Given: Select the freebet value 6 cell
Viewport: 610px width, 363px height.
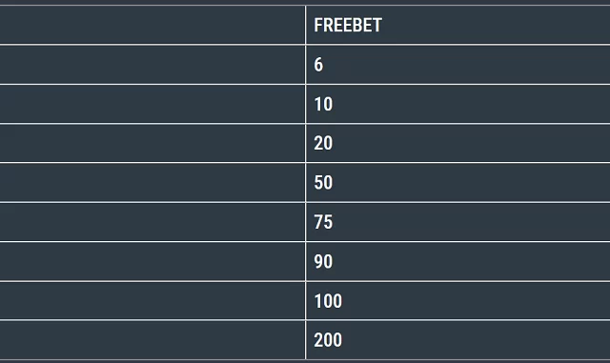Looking at the screenshot, I should (457, 65).
